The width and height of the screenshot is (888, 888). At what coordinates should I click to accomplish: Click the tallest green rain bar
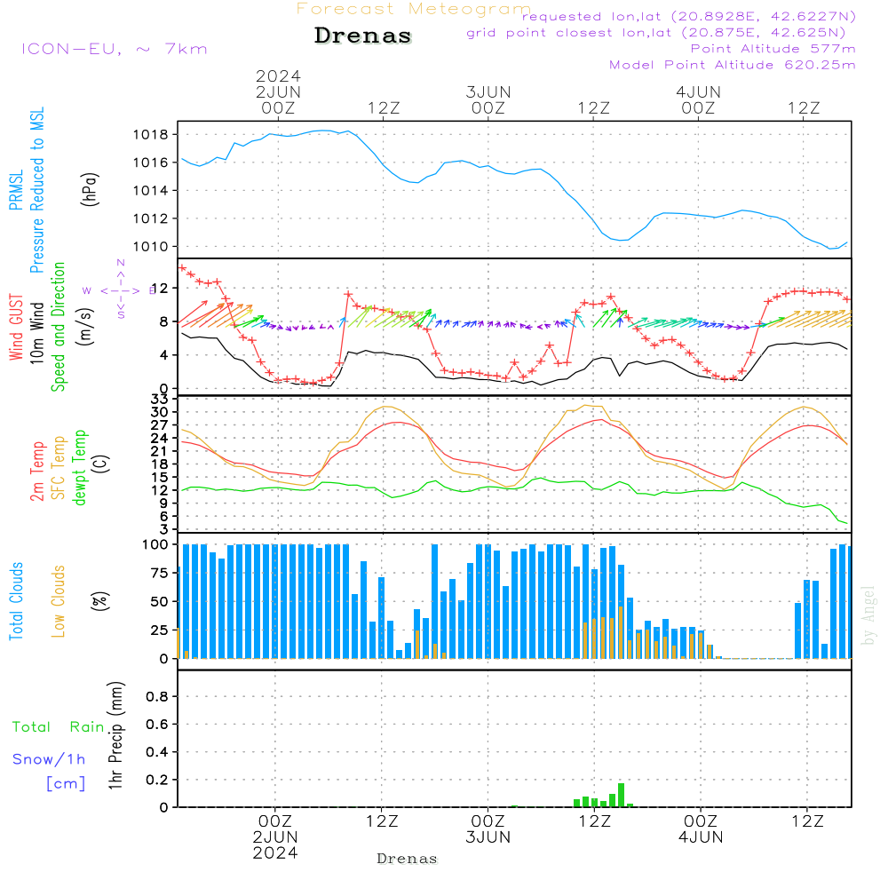622,795
